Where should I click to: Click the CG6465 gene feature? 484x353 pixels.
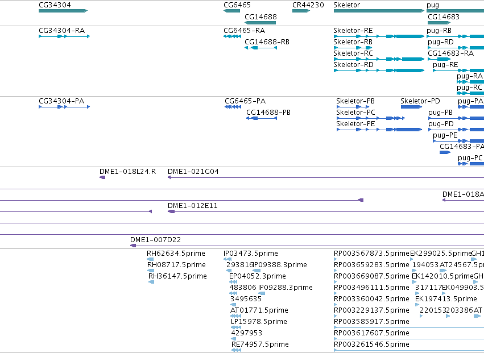click(x=232, y=11)
